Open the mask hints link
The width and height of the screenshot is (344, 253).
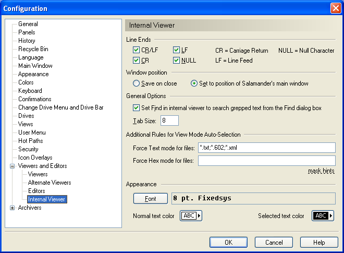point(321,171)
